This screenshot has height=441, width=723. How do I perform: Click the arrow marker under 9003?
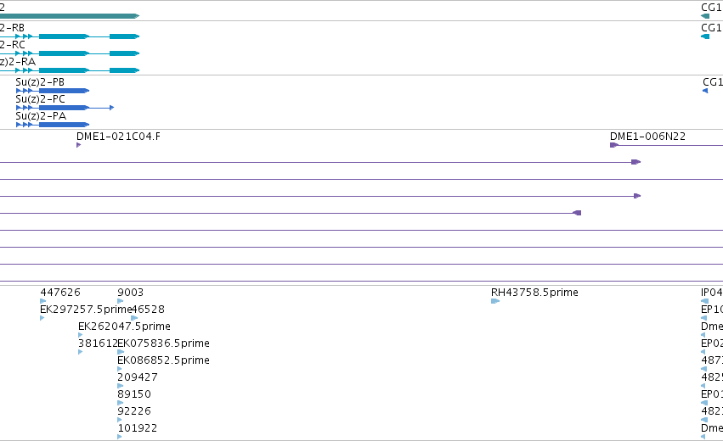[121, 301]
